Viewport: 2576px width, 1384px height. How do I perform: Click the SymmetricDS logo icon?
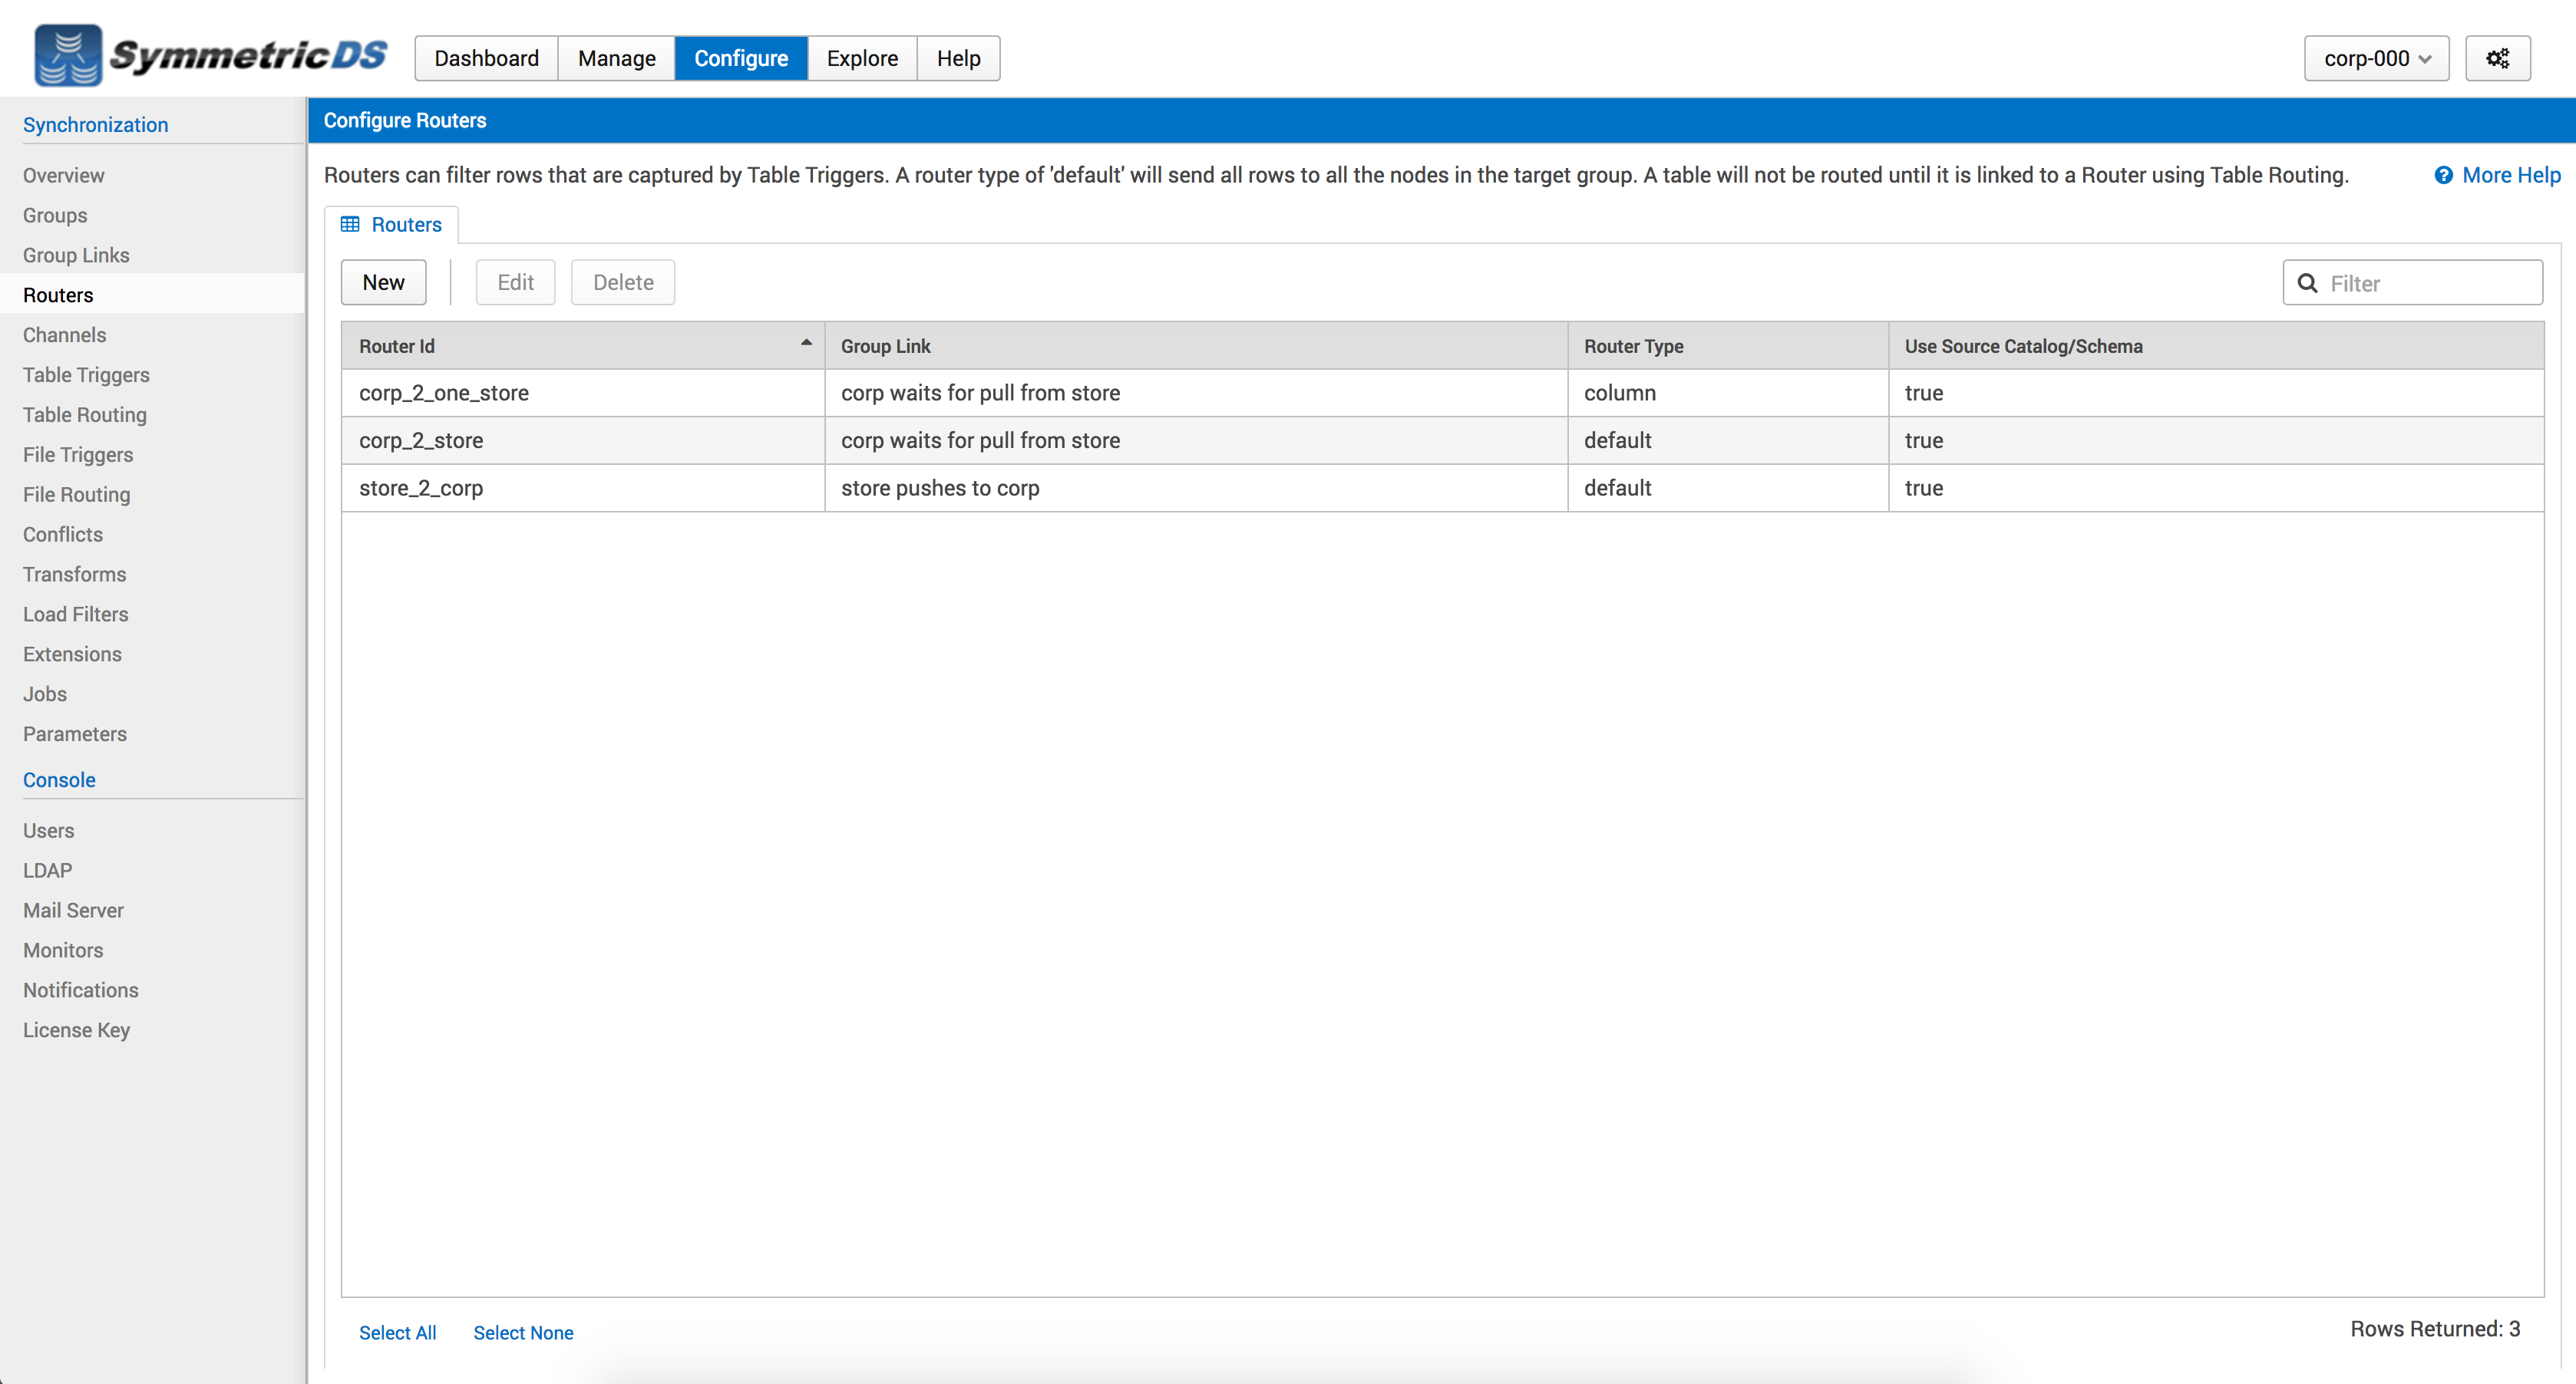pyautogui.click(x=68, y=56)
